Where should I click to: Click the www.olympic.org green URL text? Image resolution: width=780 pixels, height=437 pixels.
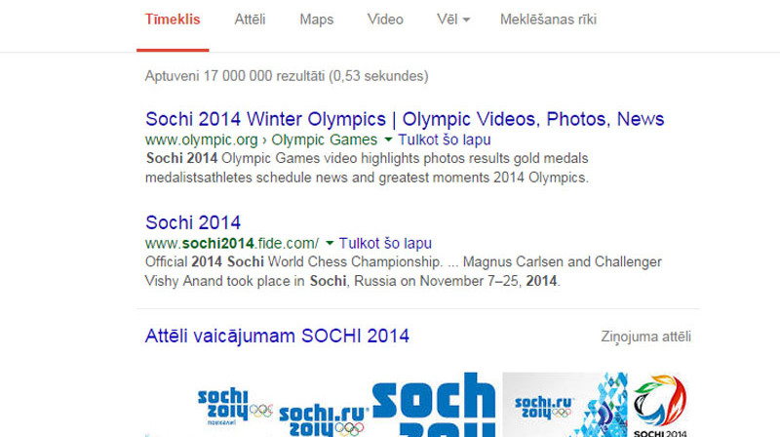tap(202, 139)
